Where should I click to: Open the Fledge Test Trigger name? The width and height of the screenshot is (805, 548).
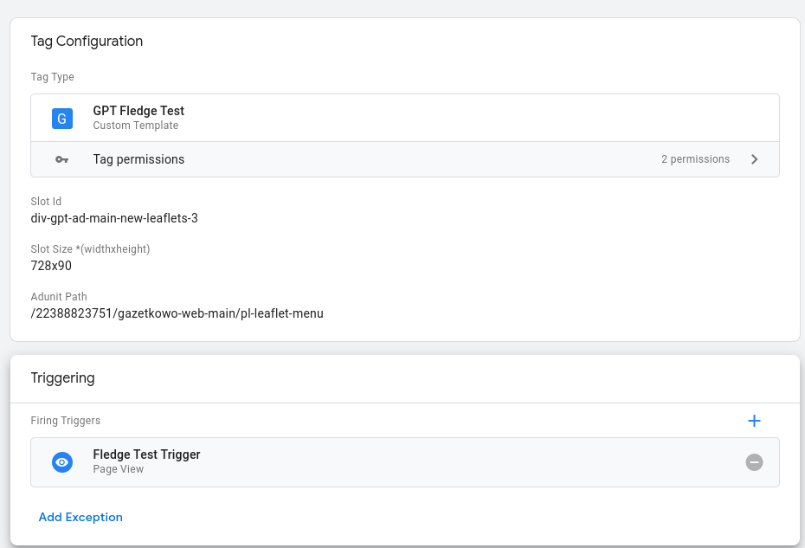[146, 455]
